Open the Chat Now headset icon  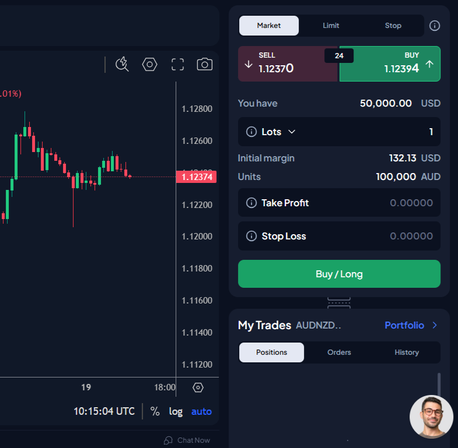[x=168, y=440]
